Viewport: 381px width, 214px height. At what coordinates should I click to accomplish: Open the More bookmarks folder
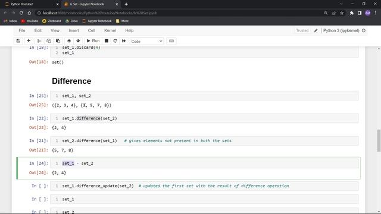tap(122, 21)
